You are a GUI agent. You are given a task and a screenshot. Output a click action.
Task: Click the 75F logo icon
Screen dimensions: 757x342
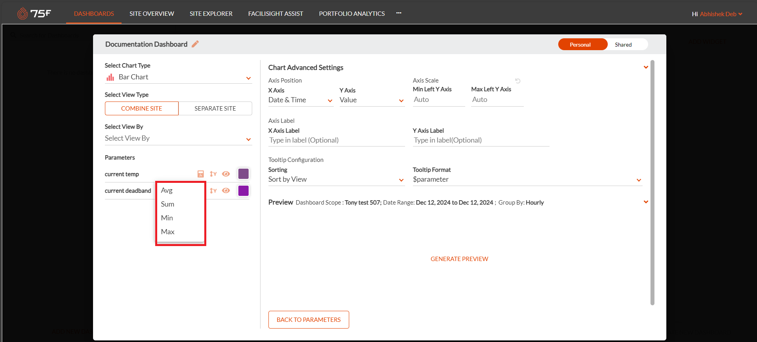tap(34, 13)
